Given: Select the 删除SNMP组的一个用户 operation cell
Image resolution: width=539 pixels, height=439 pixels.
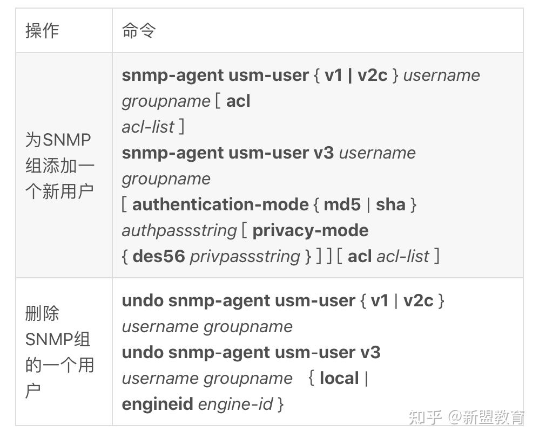Looking at the screenshot, I should (x=59, y=352).
